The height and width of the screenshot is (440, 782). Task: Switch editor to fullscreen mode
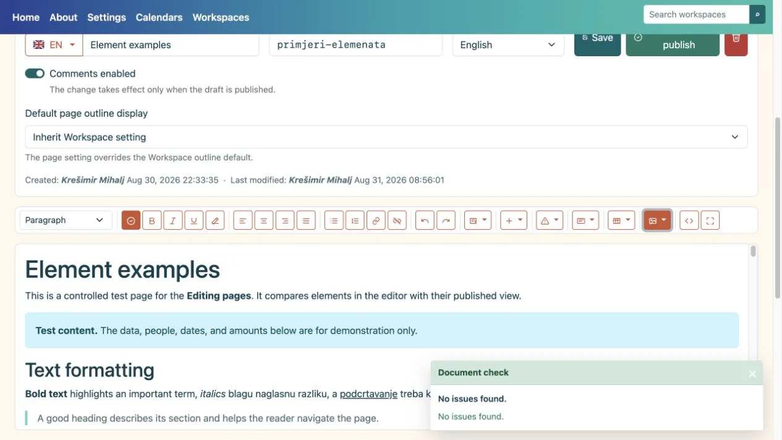(710, 221)
